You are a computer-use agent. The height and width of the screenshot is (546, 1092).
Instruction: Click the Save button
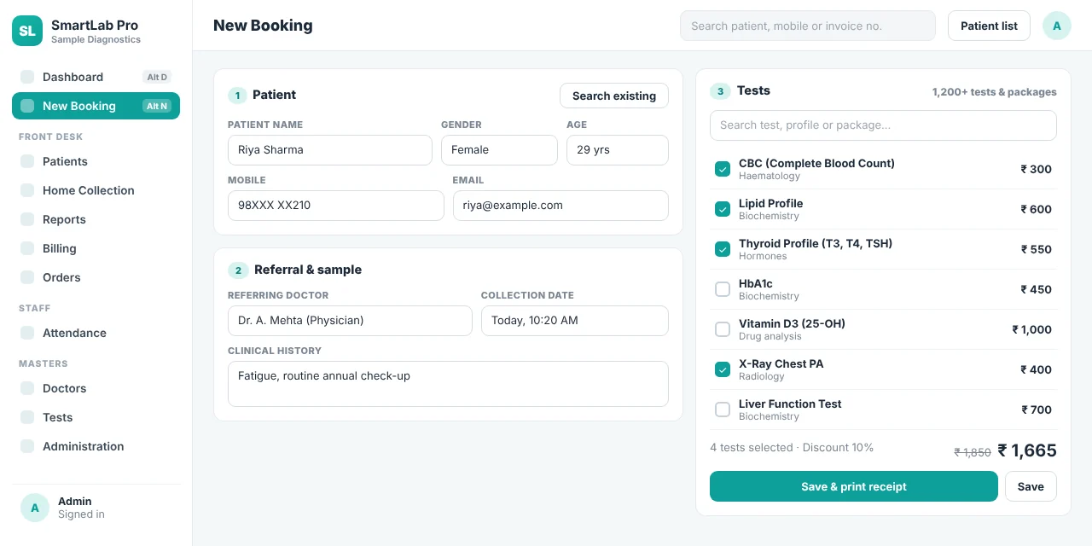1031,486
